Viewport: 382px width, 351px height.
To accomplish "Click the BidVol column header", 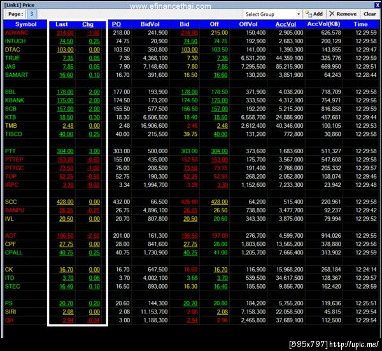I will pos(150,24).
